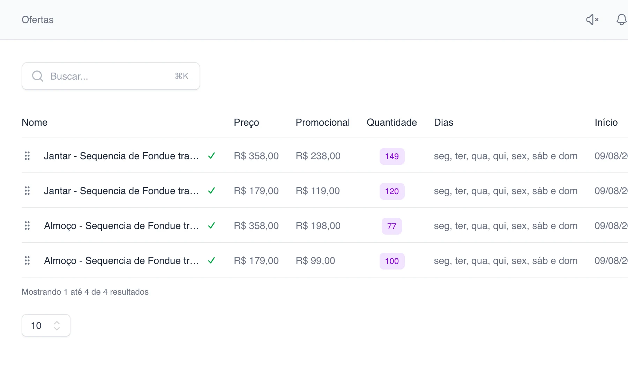628x391 pixels.
Task: Grab drag handle of Jantar R$ 179,00 row
Action: click(x=27, y=191)
